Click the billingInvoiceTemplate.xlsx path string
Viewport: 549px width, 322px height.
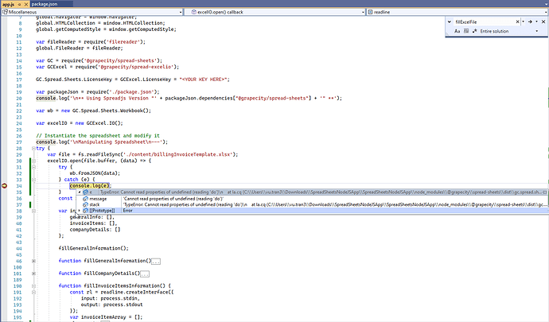click(177, 155)
